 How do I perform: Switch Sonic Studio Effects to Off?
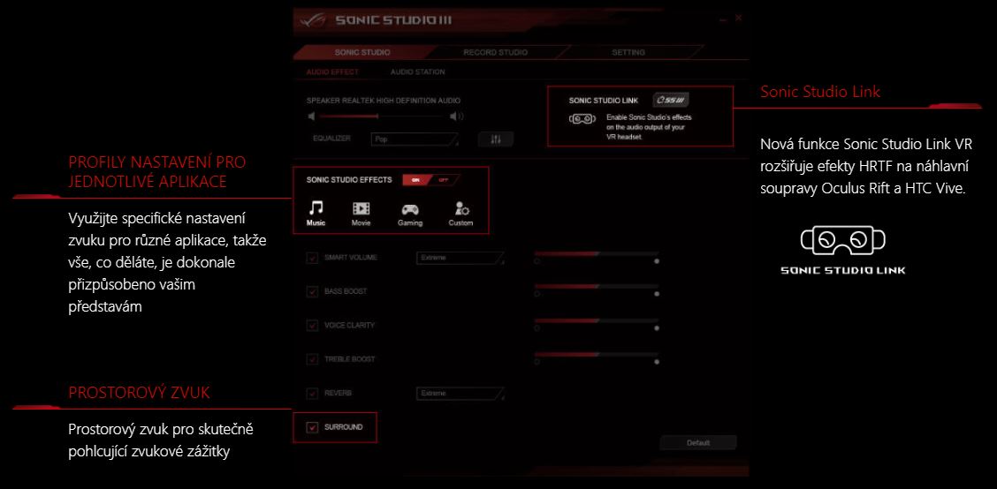point(445,180)
